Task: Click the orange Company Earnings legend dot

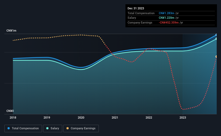Action: pos(68,128)
